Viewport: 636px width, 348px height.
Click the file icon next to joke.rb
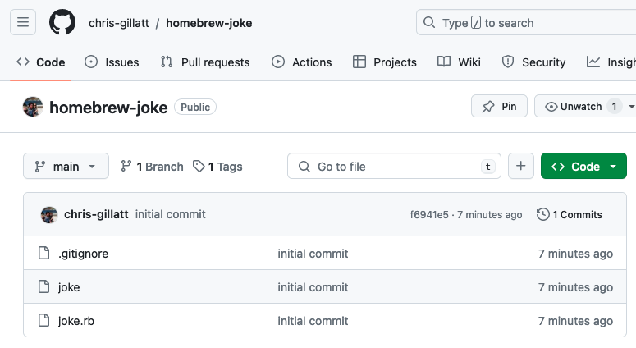point(44,321)
